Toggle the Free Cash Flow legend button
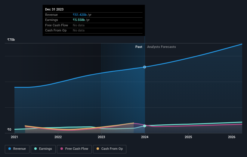 (x=74, y=149)
